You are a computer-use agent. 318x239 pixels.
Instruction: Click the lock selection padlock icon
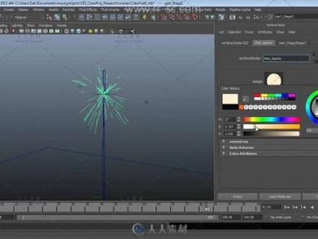pyautogui.click(x=144, y=17)
